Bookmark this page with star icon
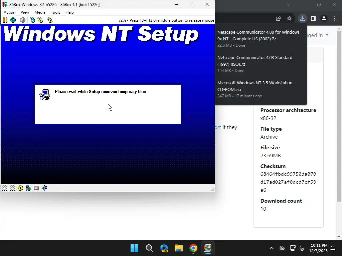 click(x=289, y=19)
